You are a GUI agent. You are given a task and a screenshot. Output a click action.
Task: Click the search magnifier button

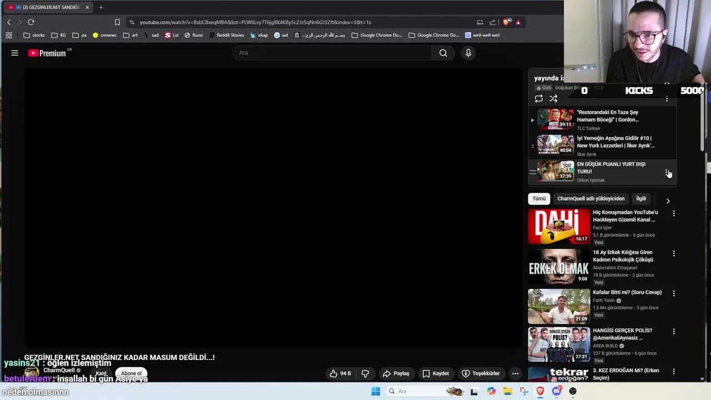coord(443,53)
